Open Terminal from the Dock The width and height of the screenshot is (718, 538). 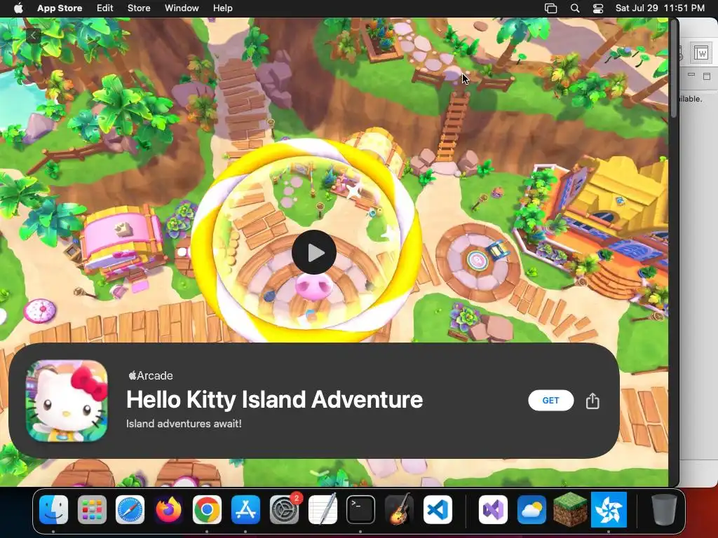click(x=361, y=510)
